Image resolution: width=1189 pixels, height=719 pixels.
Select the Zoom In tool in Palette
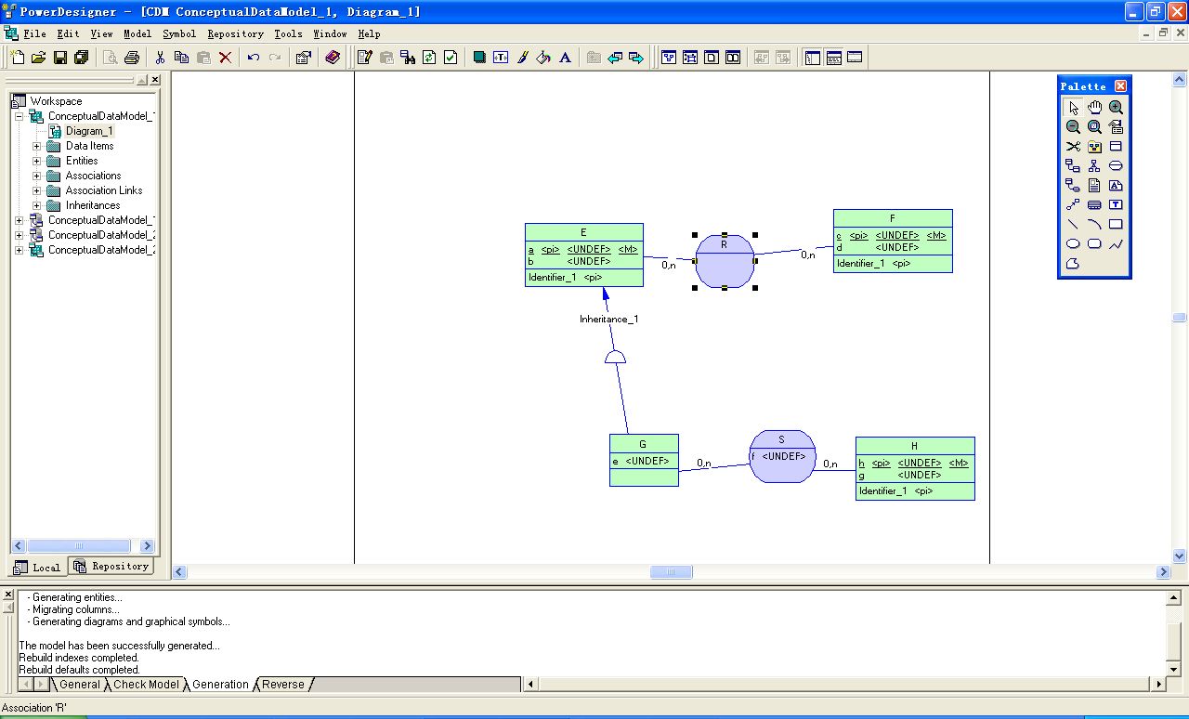pos(1116,108)
